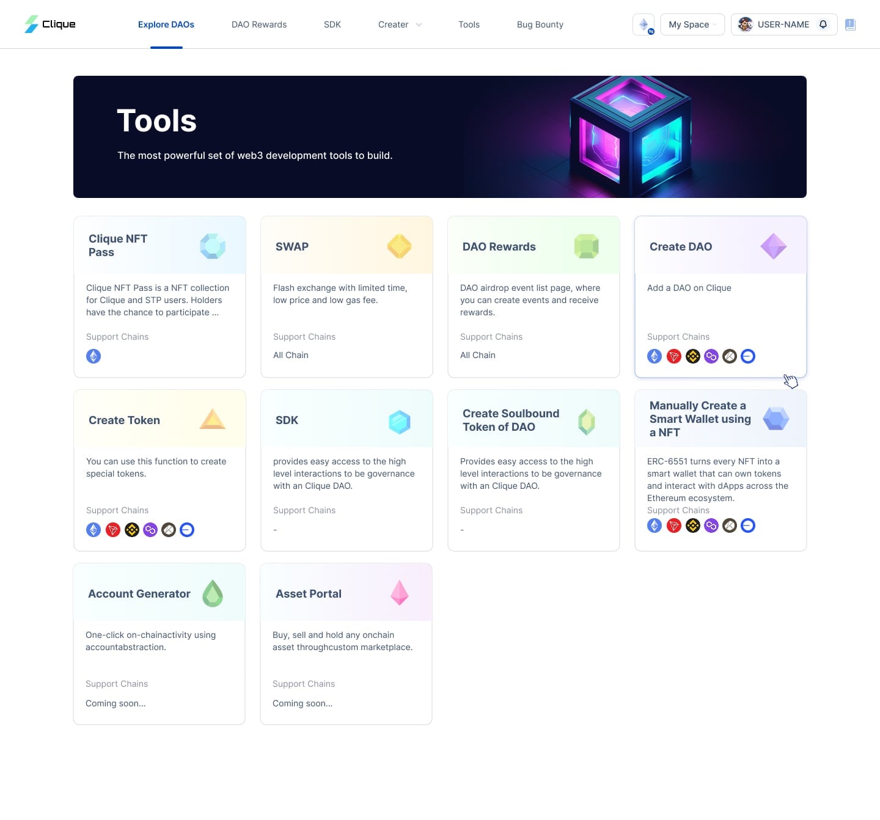Open Manually Create a Smart Wallet title
This screenshot has height=820, width=880.
click(700, 419)
